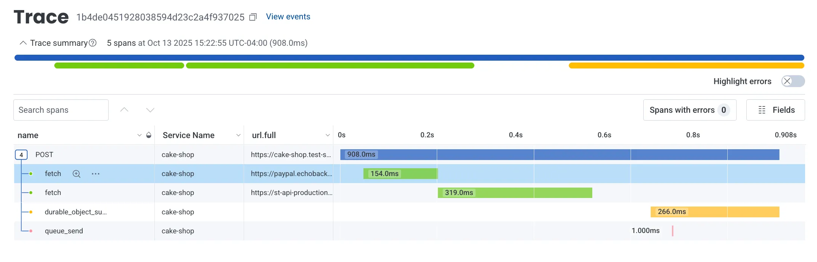Toggle the Highlight errors switch
The height and width of the screenshot is (262, 817).
pos(793,81)
